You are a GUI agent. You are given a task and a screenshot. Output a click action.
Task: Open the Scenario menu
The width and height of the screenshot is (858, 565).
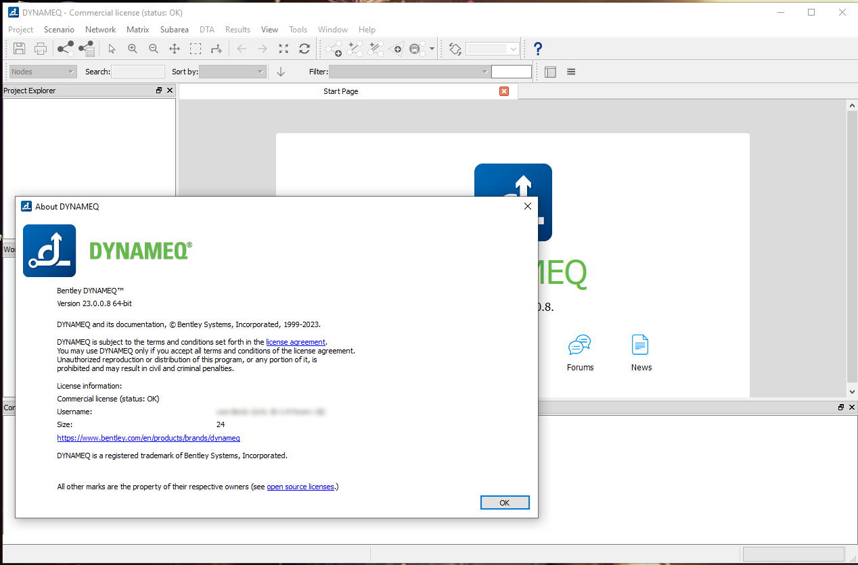(60, 30)
